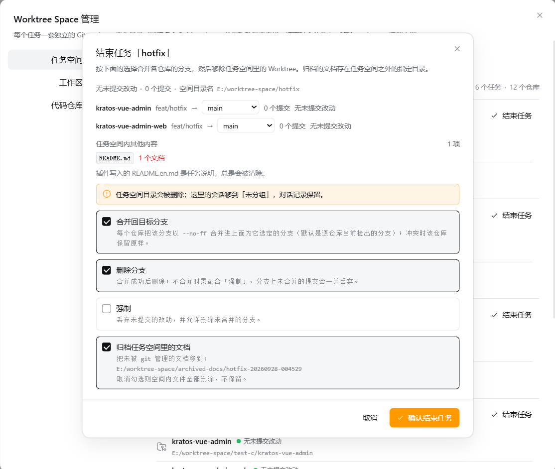Click feat/hotfix branch label of kratos-vue-admin-web

click(x=187, y=126)
